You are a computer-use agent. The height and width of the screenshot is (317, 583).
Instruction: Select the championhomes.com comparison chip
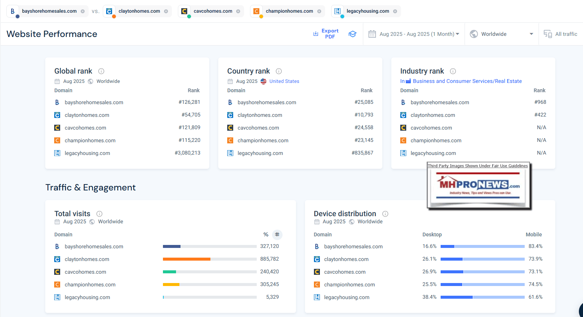point(289,11)
